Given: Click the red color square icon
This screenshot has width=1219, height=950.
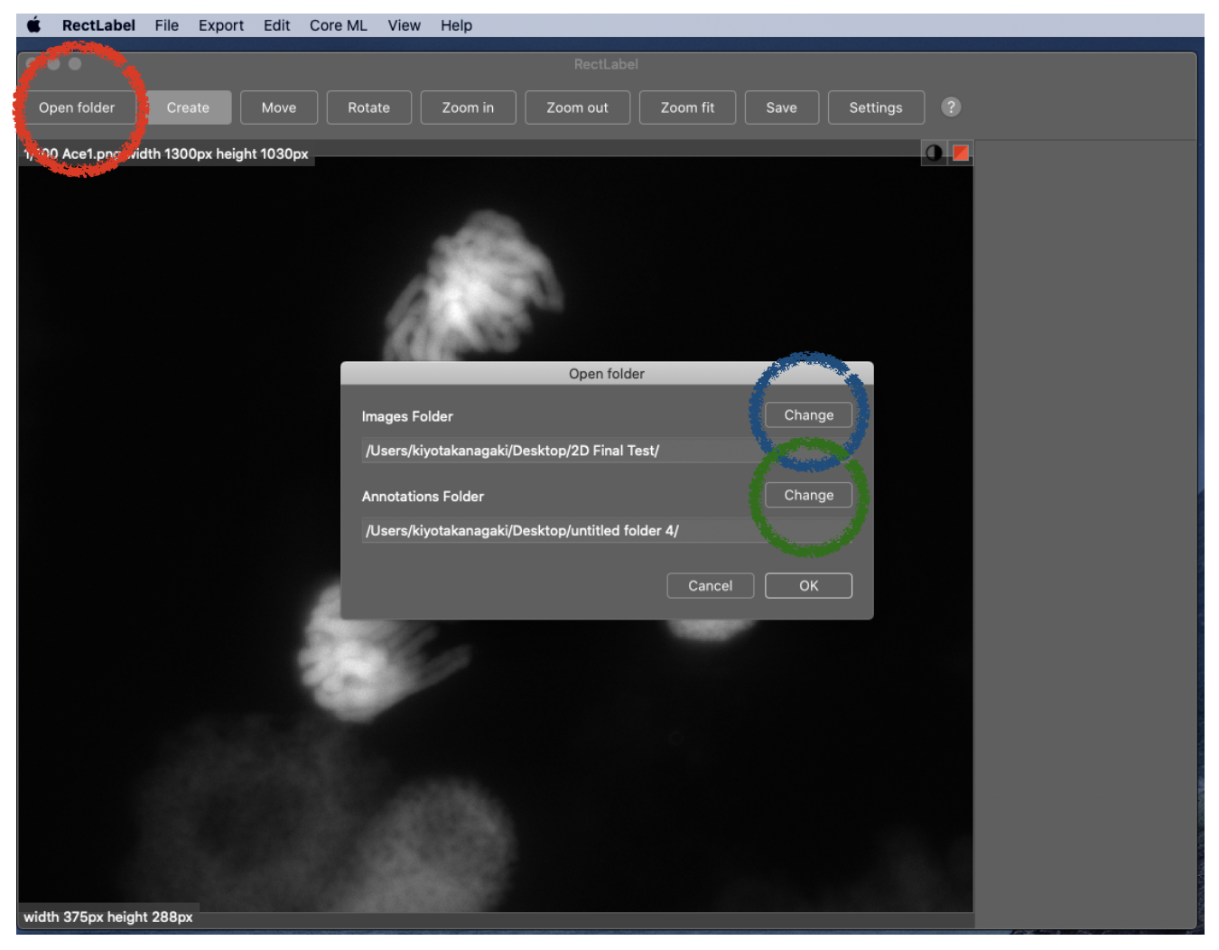Looking at the screenshot, I should (961, 154).
